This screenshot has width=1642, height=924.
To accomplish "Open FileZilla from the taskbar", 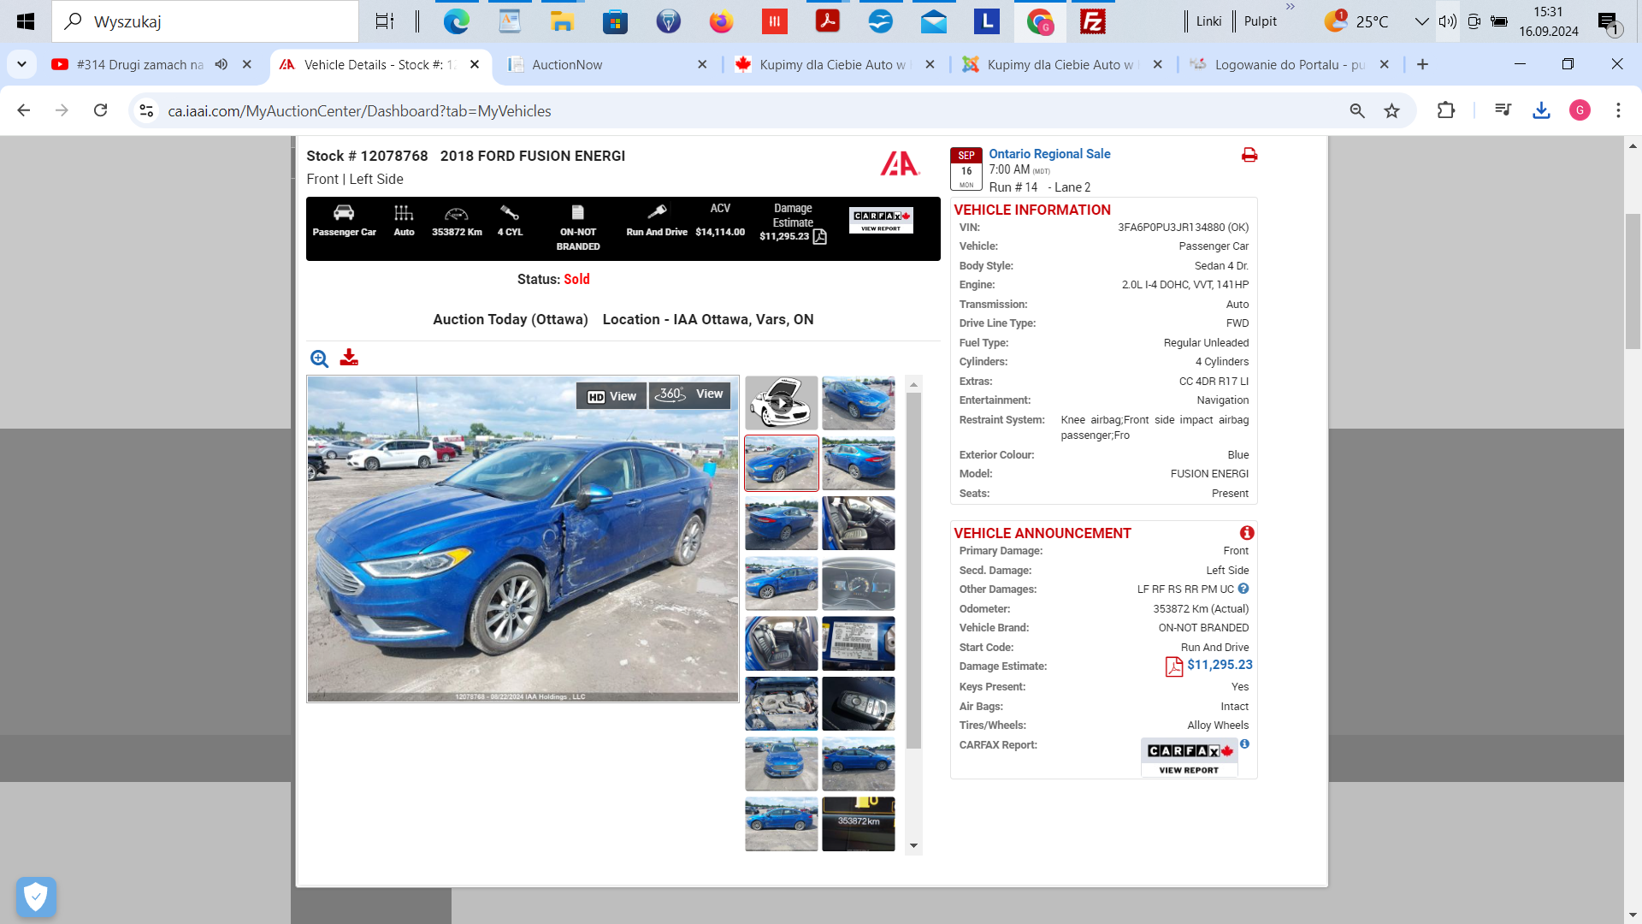I will (1092, 21).
